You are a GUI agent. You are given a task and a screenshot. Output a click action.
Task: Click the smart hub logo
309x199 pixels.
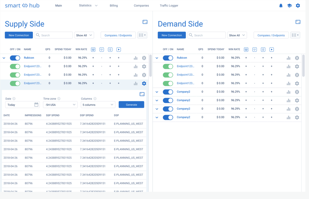point(22,6)
